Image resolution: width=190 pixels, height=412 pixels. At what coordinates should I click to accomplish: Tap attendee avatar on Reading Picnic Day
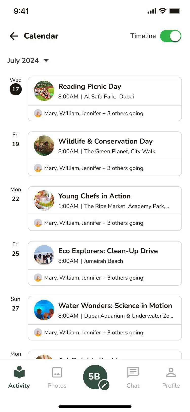(38, 113)
